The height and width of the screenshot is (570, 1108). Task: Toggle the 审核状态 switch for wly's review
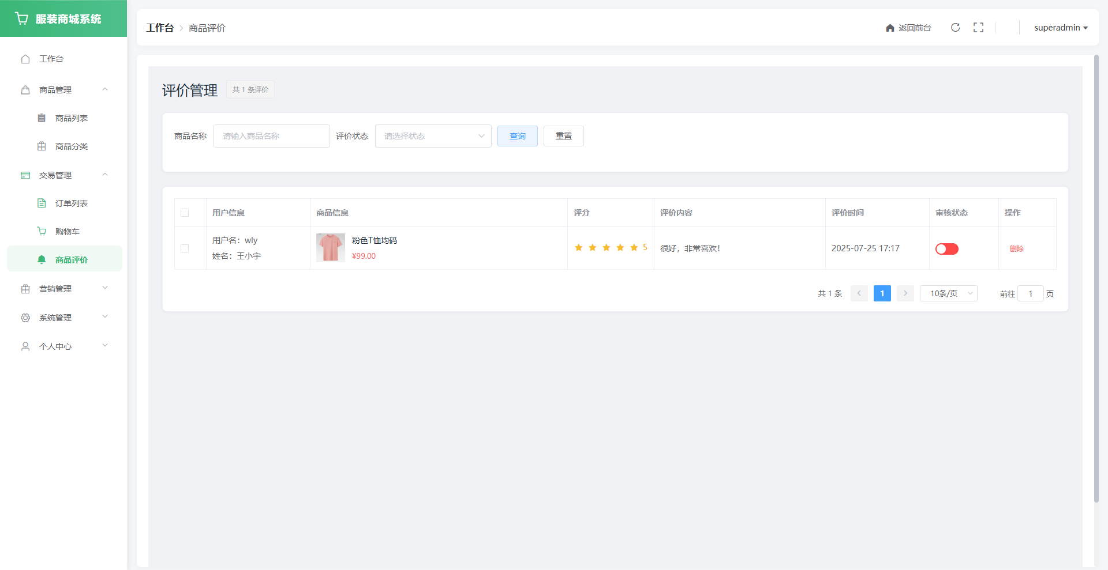click(x=946, y=249)
